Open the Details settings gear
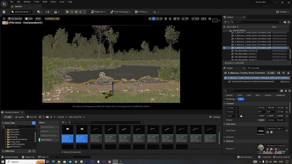 coord(290,91)
